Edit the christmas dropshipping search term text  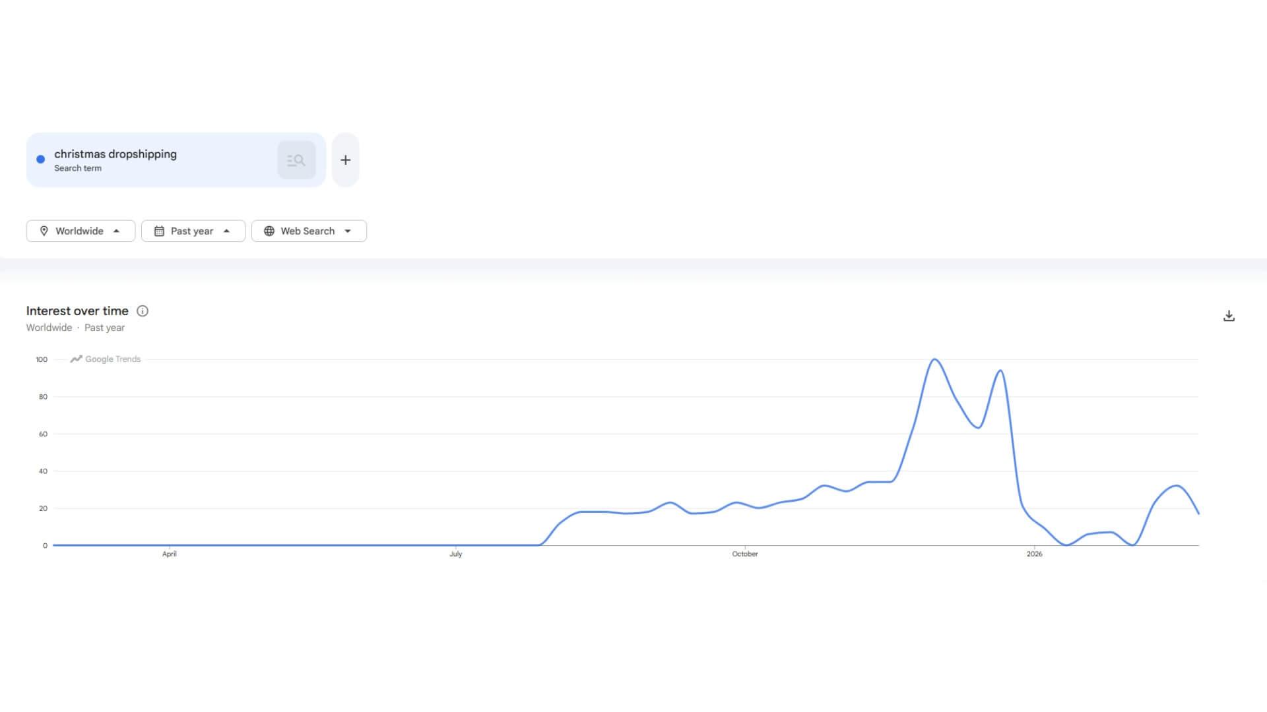coord(115,154)
